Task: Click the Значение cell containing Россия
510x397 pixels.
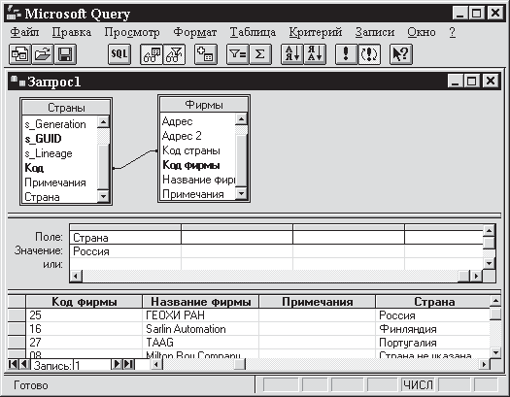Action: point(125,251)
